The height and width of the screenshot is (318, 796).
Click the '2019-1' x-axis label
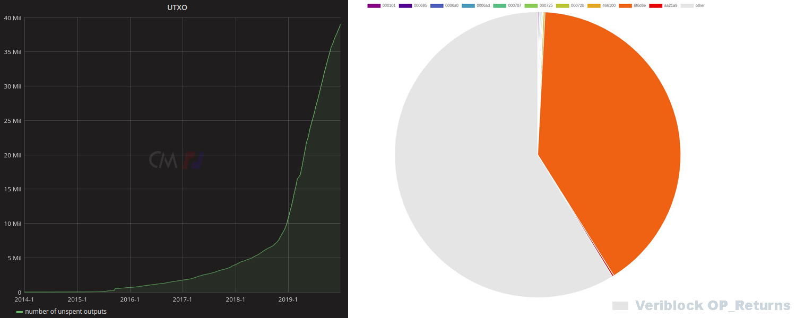[288, 299]
